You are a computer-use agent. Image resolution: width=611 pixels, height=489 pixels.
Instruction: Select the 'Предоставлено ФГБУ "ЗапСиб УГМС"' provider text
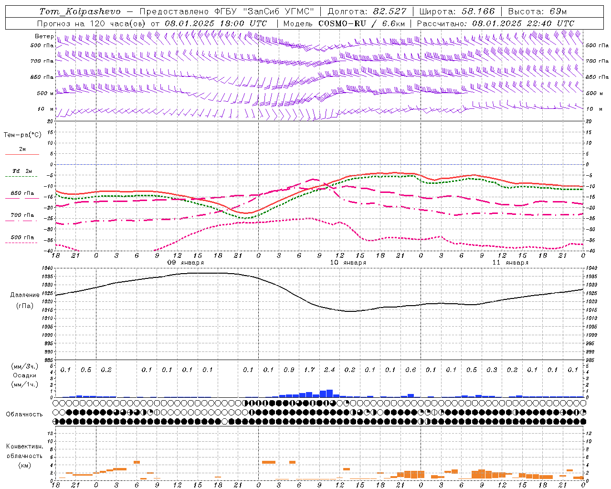[227, 11]
